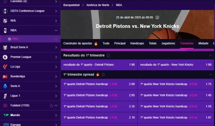Switch to the Principal tab
215x126 pixels.
pos(120,43)
